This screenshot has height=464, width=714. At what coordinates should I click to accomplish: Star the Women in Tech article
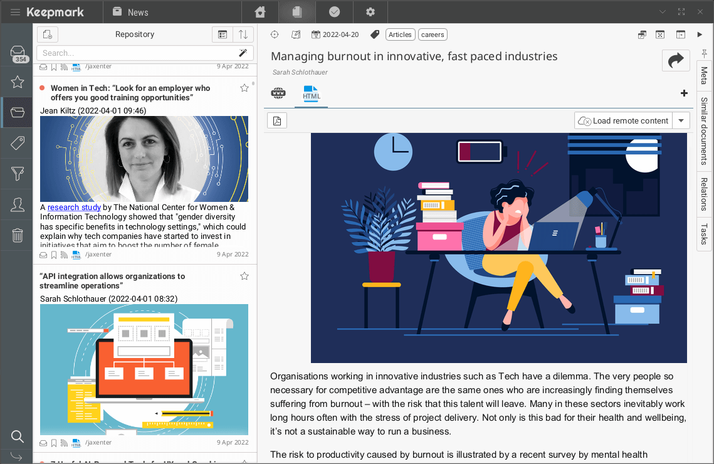pos(244,88)
